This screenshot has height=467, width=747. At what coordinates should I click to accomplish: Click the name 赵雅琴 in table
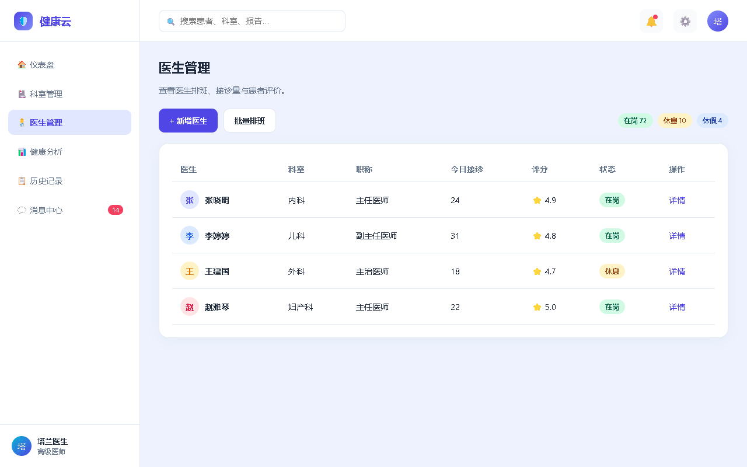coord(217,307)
